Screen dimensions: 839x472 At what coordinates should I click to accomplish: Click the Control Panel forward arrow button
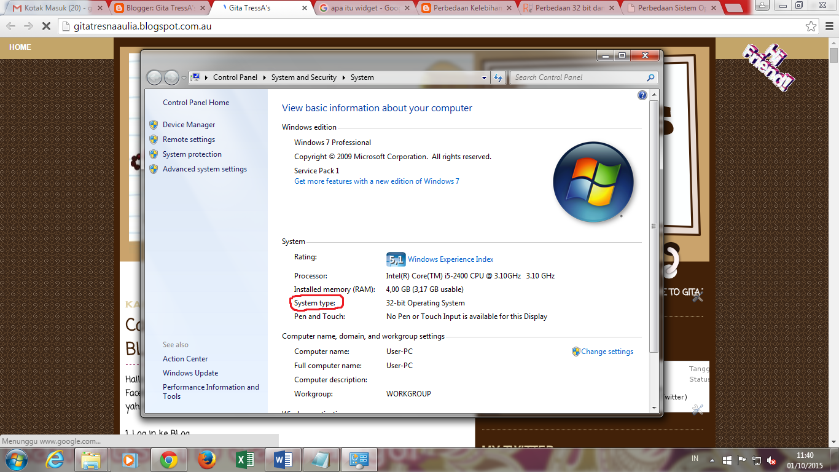[171, 77]
